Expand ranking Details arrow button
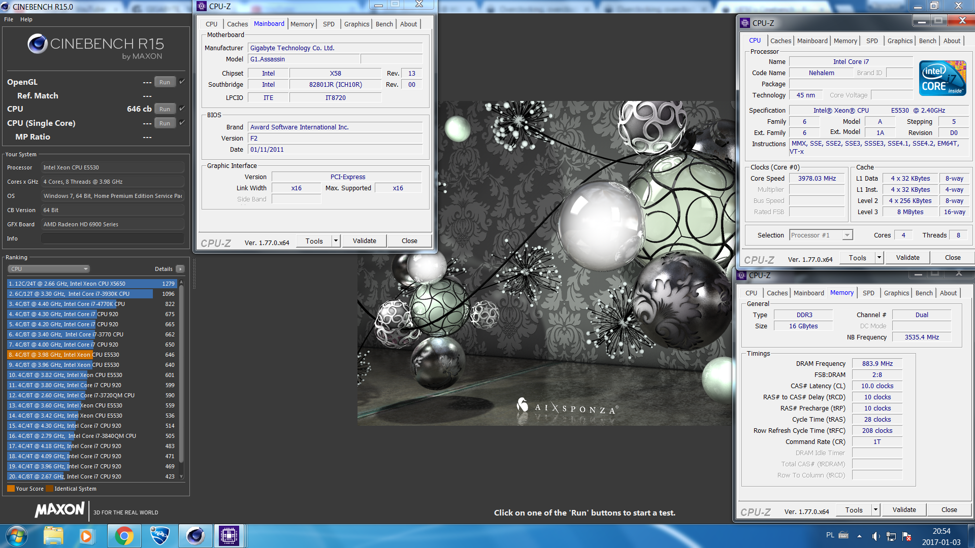The image size is (975, 548). [x=180, y=269]
